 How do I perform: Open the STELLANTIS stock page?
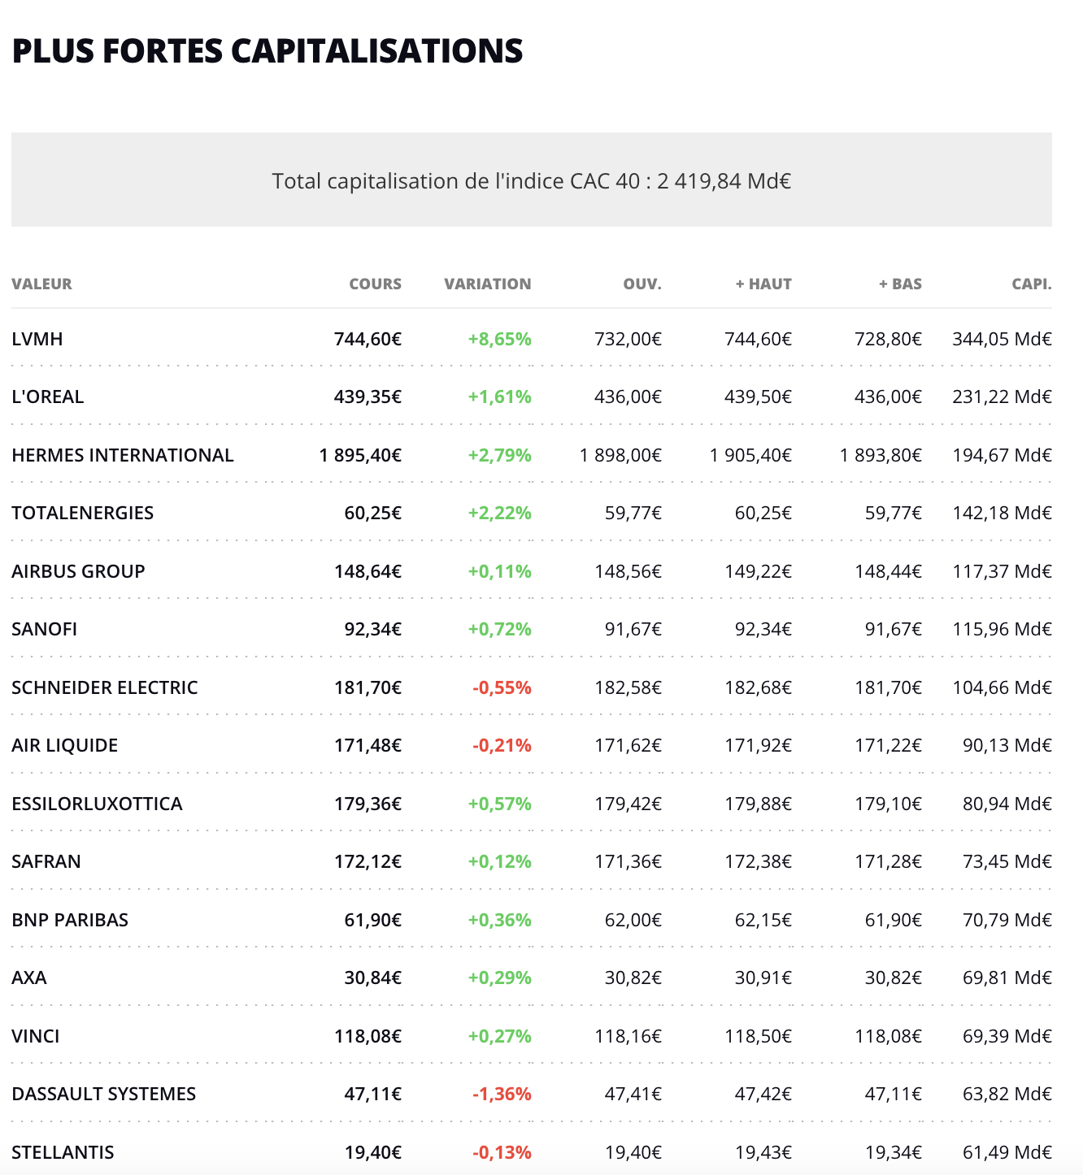[x=63, y=1152]
